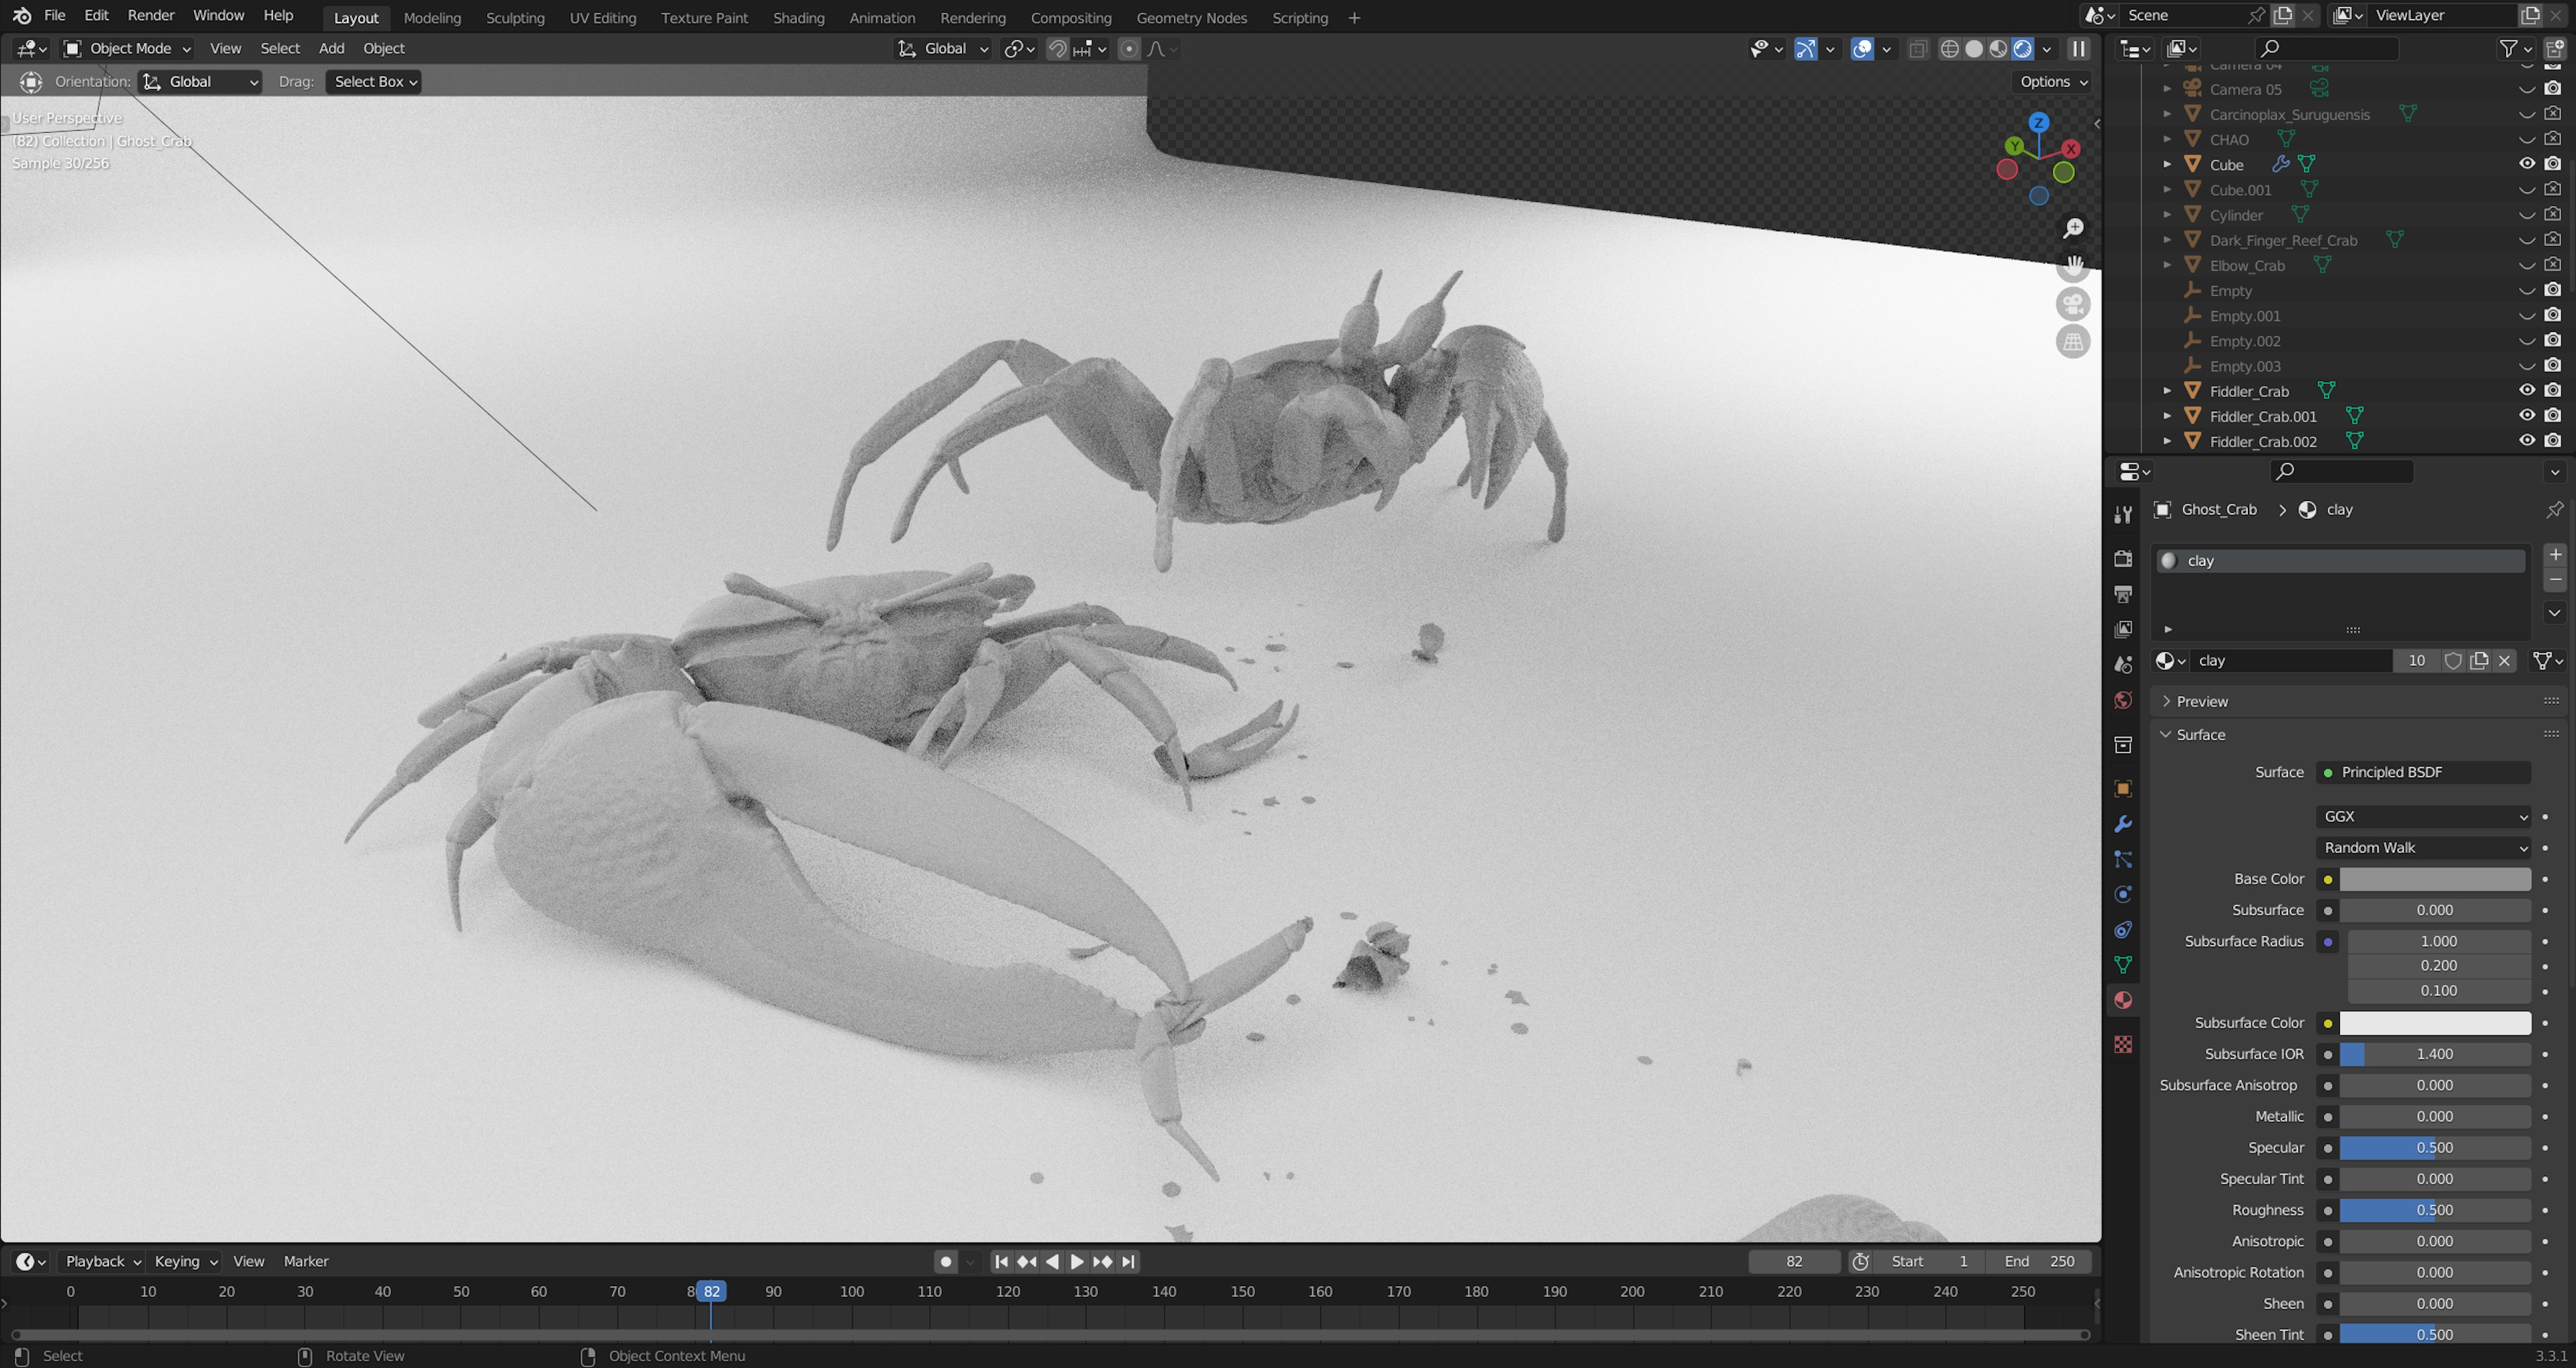Open the Modifier properties wrench tab

(2123, 824)
